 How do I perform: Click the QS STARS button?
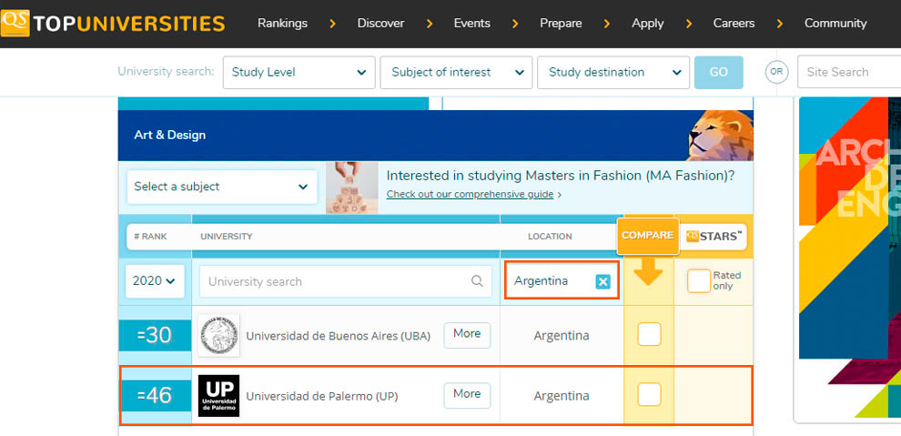tap(714, 236)
